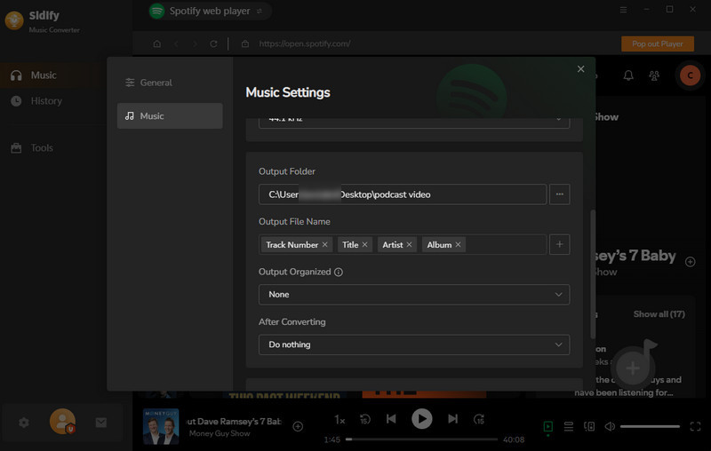Click the floating add-to-convert music button
This screenshot has width=711, height=451.
coord(633,368)
